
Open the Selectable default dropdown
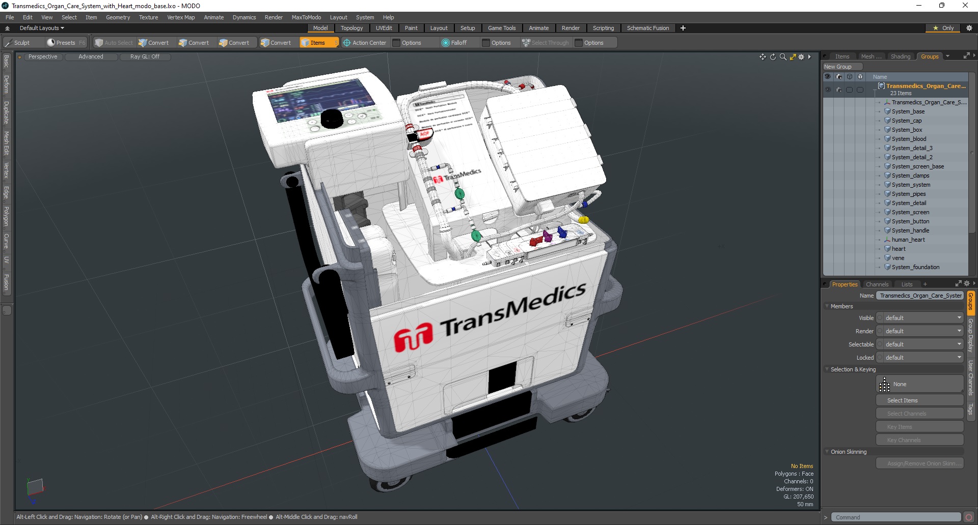(923, 344)
